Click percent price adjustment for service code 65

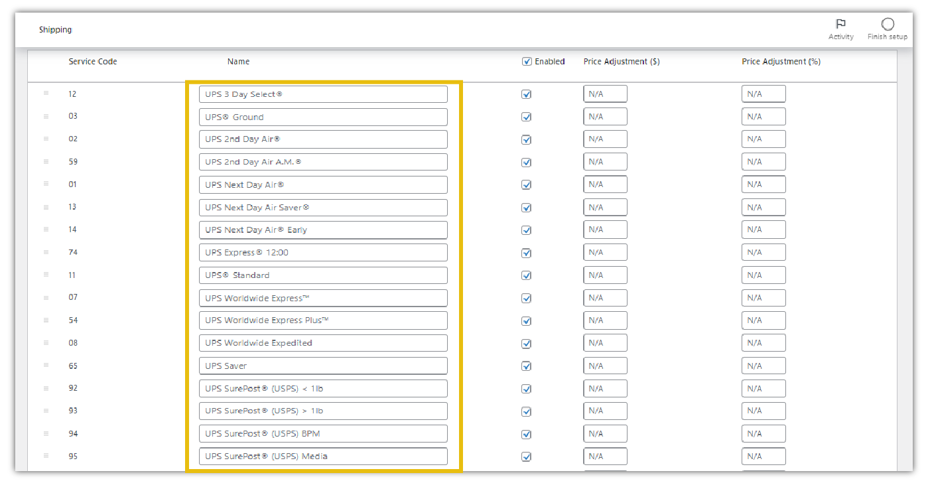click(x=763, y=366)
